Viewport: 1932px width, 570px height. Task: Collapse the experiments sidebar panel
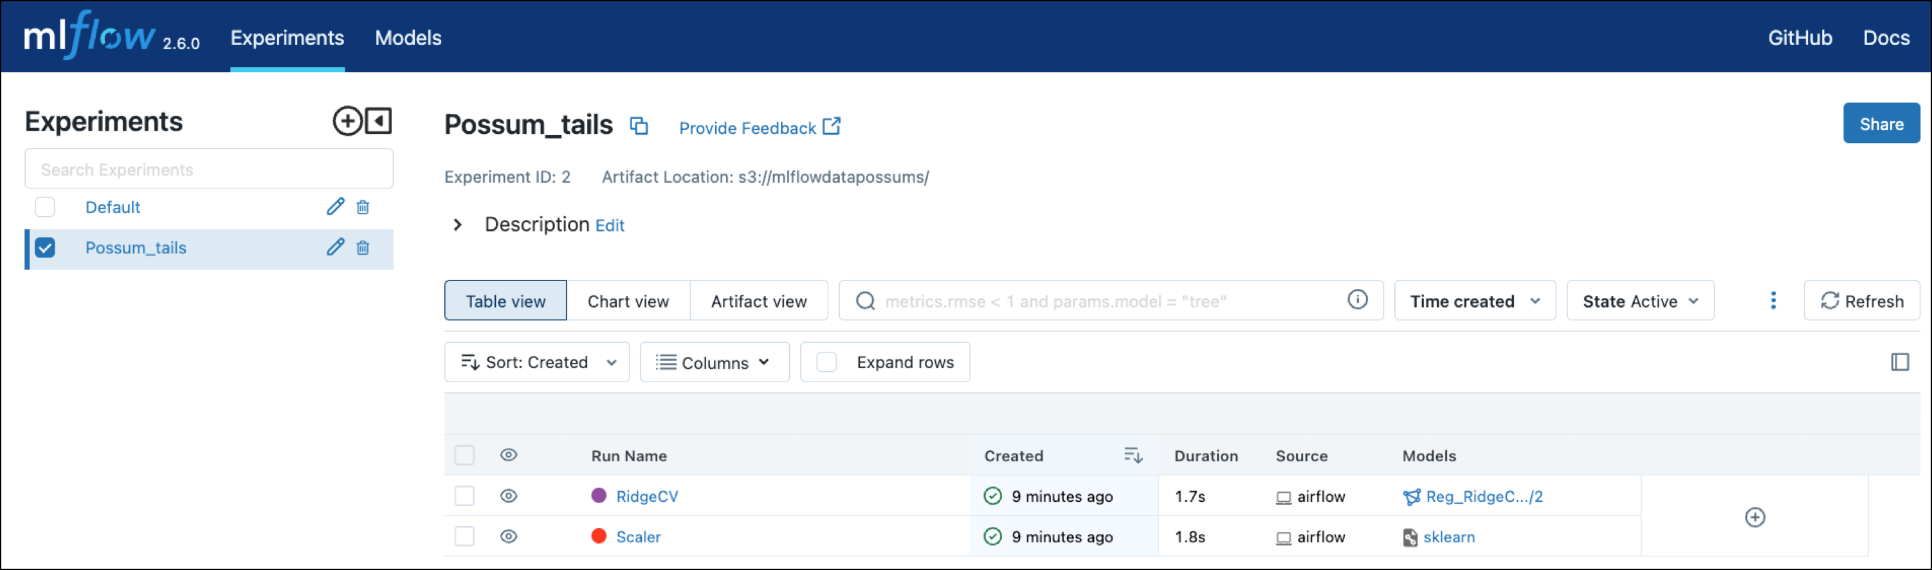click(x=379, y=121)
